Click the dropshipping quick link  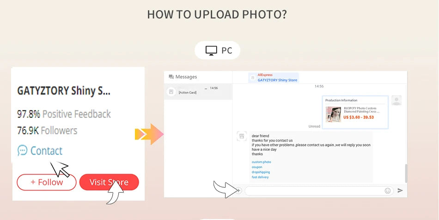click(x=261, y=172)
